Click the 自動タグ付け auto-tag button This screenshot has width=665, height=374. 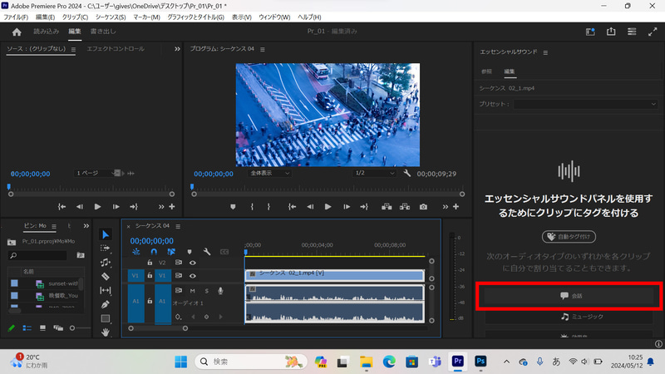(569, 237)
